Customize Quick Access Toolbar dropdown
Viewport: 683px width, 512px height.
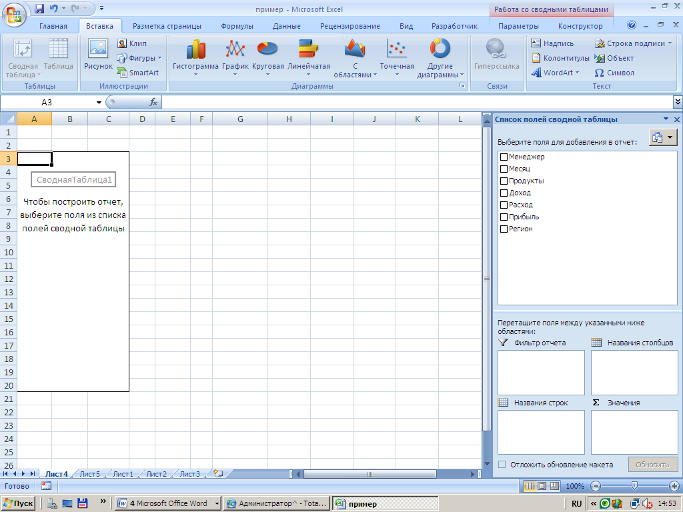101,8
